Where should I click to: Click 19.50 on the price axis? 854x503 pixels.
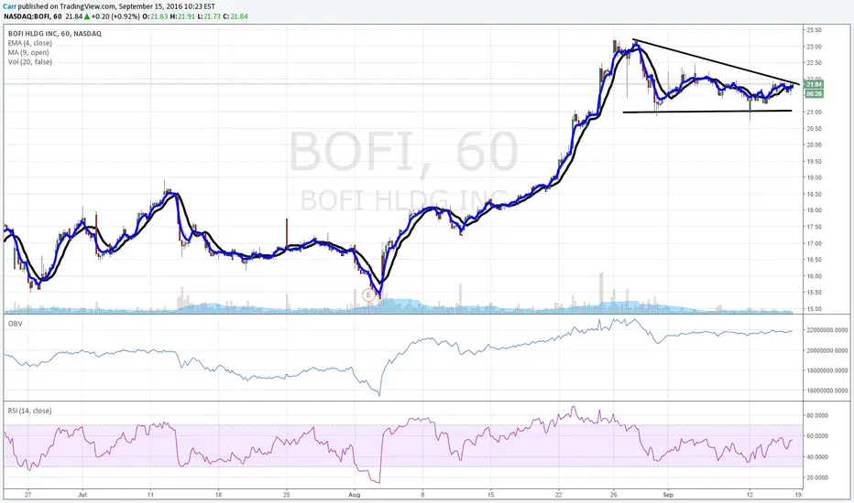pos(815,162)
